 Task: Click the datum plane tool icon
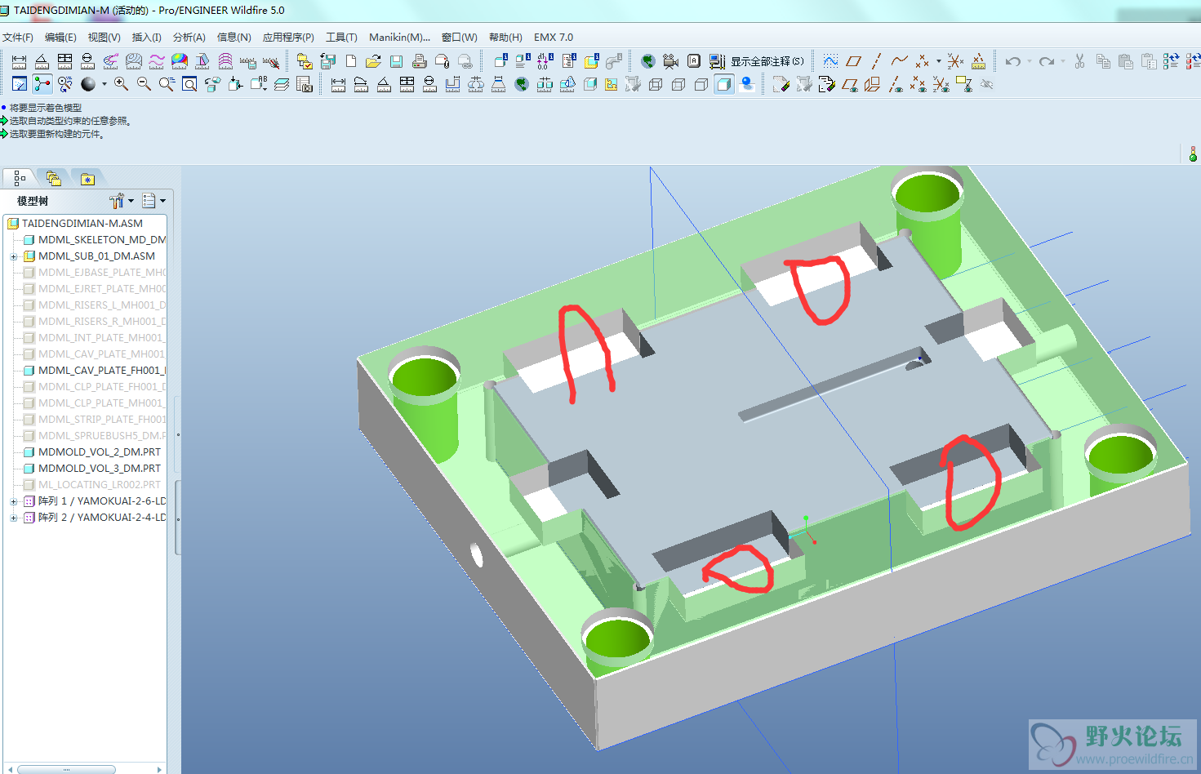coord(854,61)
